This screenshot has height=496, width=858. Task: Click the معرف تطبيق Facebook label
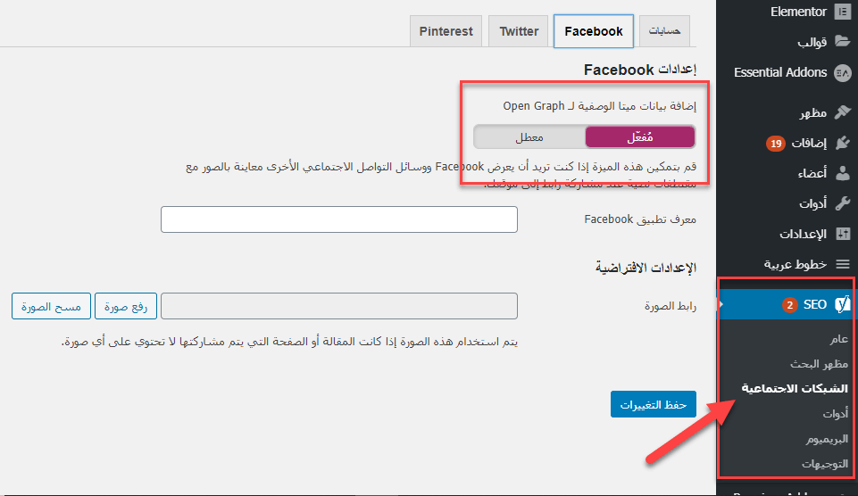[x=640, y=219]
